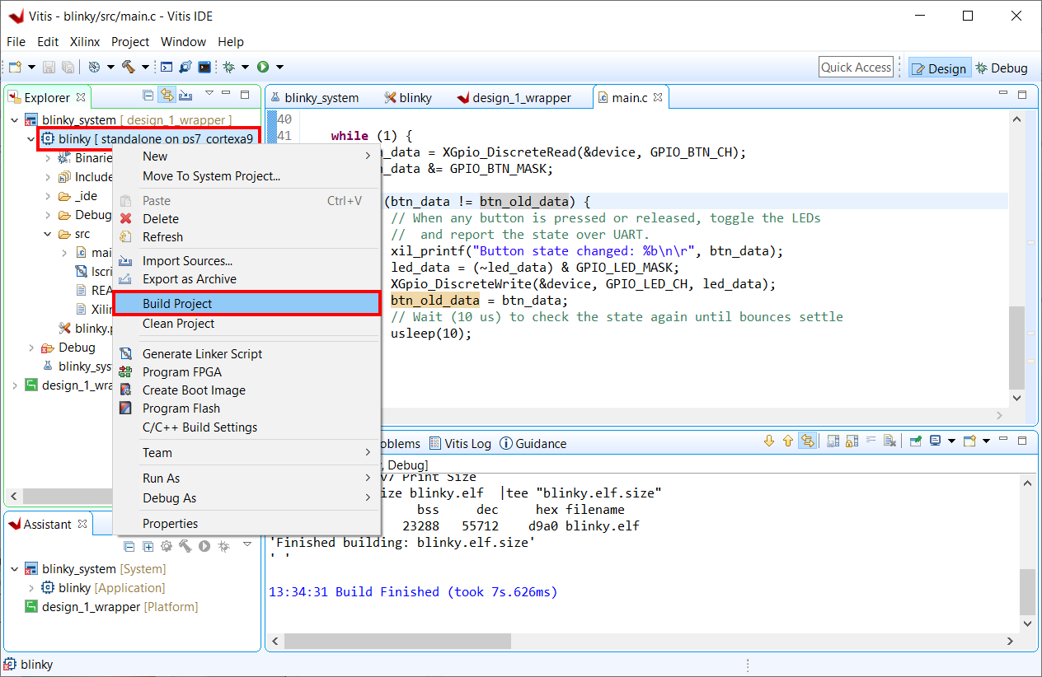The width and height of the screenshot is (1042, 677).
Task: Click the black terminal icon in main toolbar
Action: pos(204,68)
